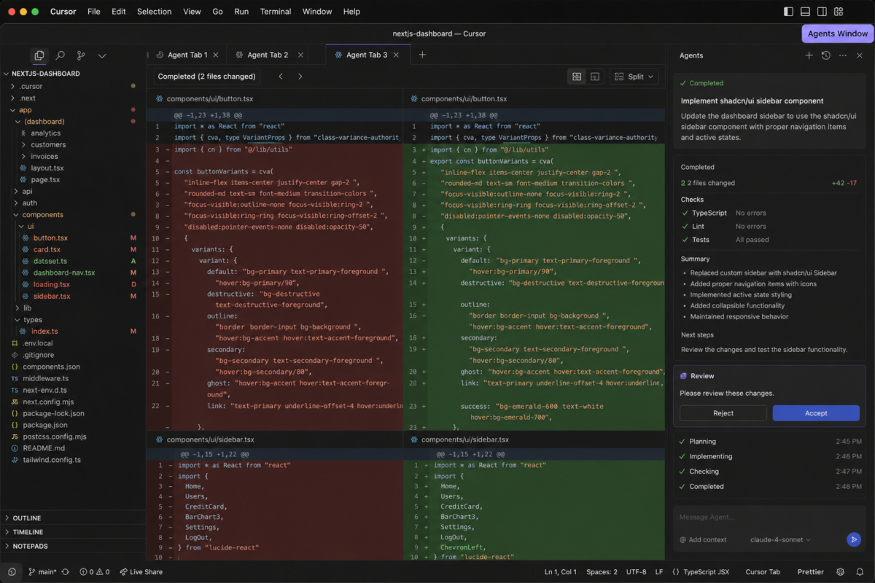
Task: Open the Source Control view icon
Action: (81, 55)
